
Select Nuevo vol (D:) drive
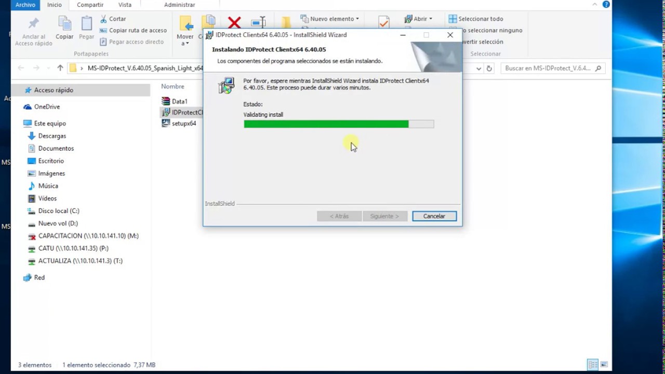58,223
